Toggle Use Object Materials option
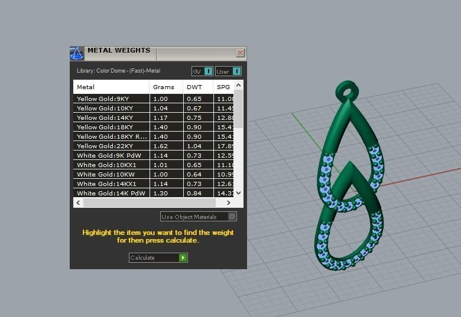461x317 pixels. click(x=199, y=217)
